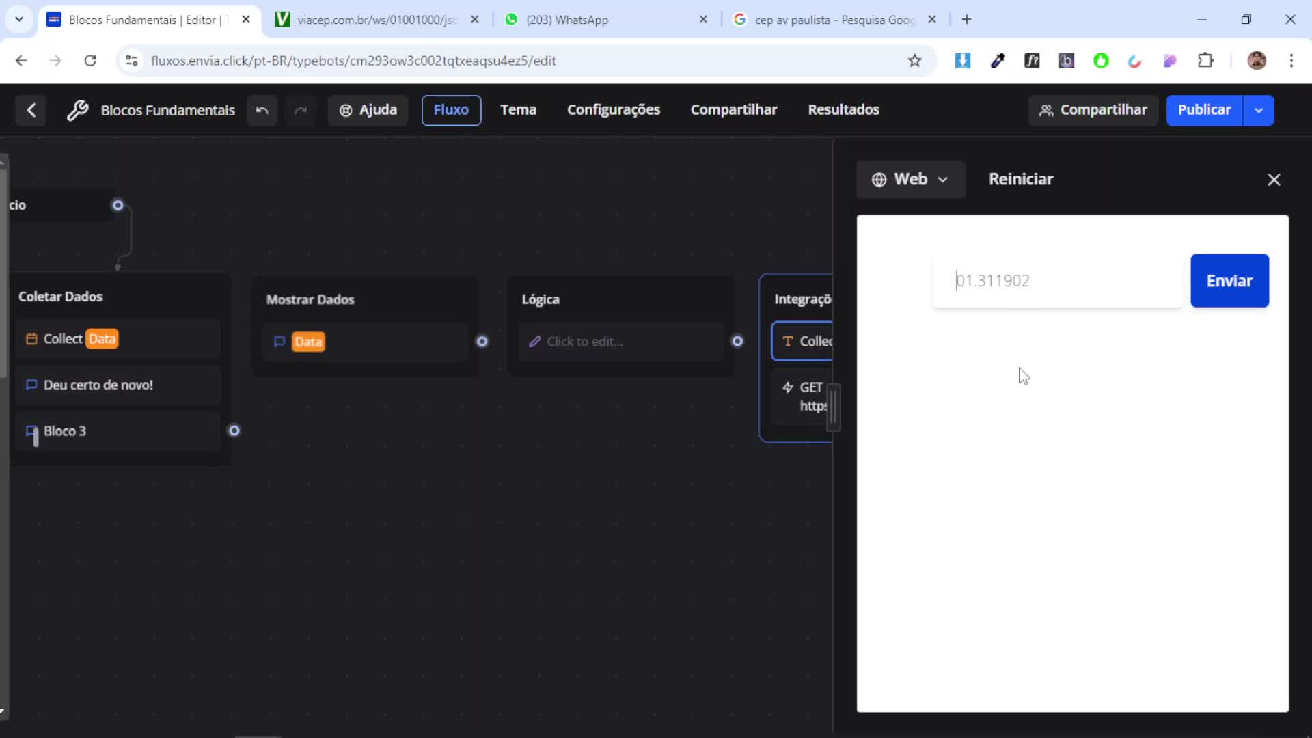Image resolution: width=1312 pixels, height=738 pixels.
Task: Expand the browser tab search chevron
Action: click(19, 19)
